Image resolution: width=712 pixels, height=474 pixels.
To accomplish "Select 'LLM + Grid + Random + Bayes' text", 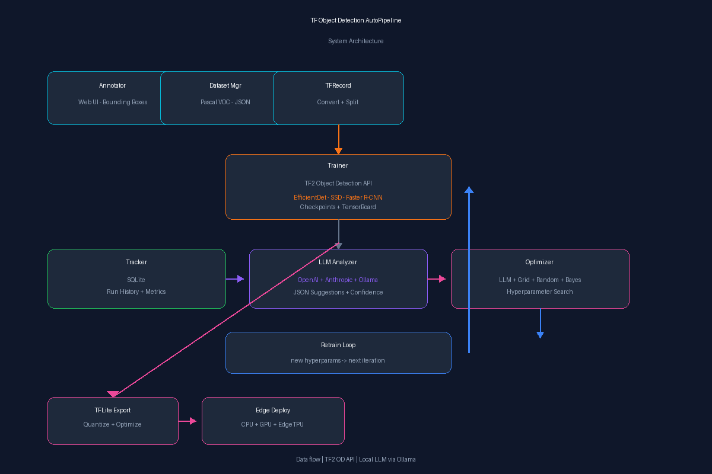I will [x=540, y=280].
